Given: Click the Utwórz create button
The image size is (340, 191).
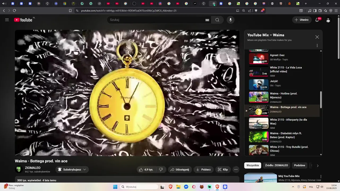Looking at the screenshot, I should 301,20.
